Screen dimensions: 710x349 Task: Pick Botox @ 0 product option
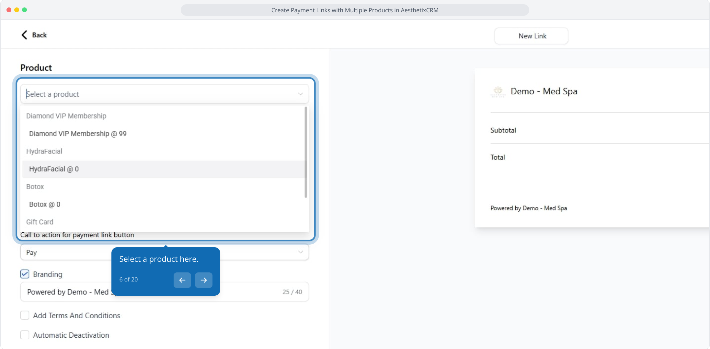click(45, 204)
